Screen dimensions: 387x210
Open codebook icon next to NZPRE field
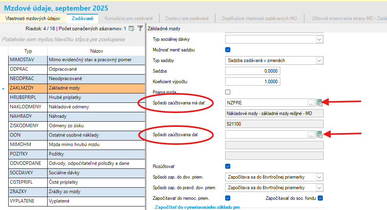[x=320, y=103]
